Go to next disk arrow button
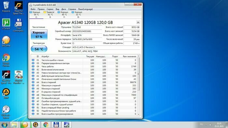The width and height of the screenshot is (228, 128). (x=138, y=22)
